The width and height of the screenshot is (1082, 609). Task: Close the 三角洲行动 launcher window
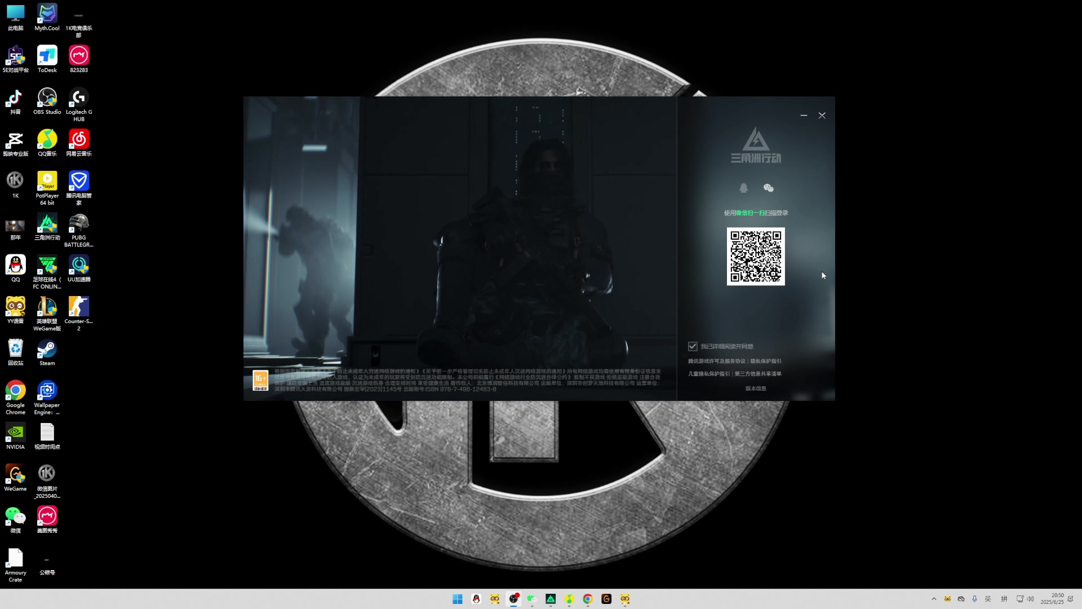822,116
